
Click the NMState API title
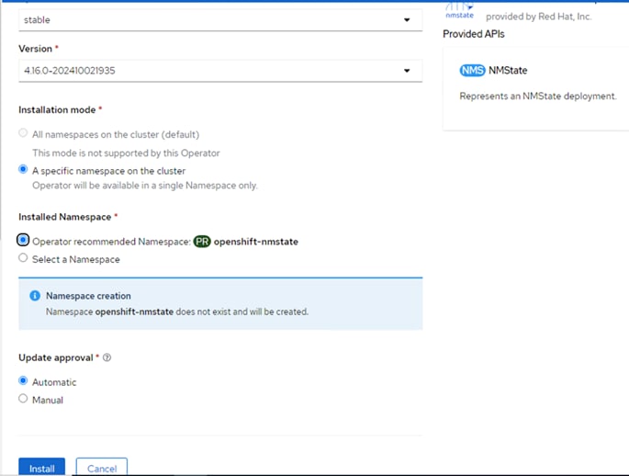tap(508, 70)
